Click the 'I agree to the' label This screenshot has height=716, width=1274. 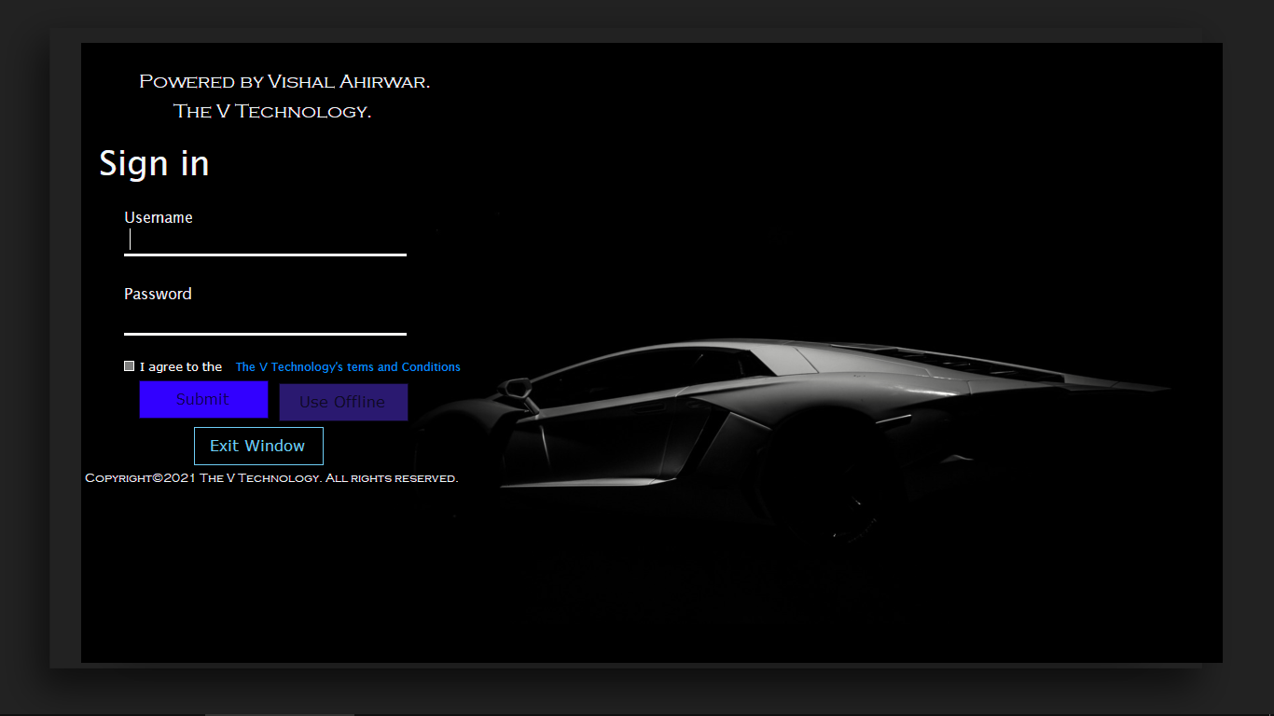pyautogui.click(x=181, y=367)
